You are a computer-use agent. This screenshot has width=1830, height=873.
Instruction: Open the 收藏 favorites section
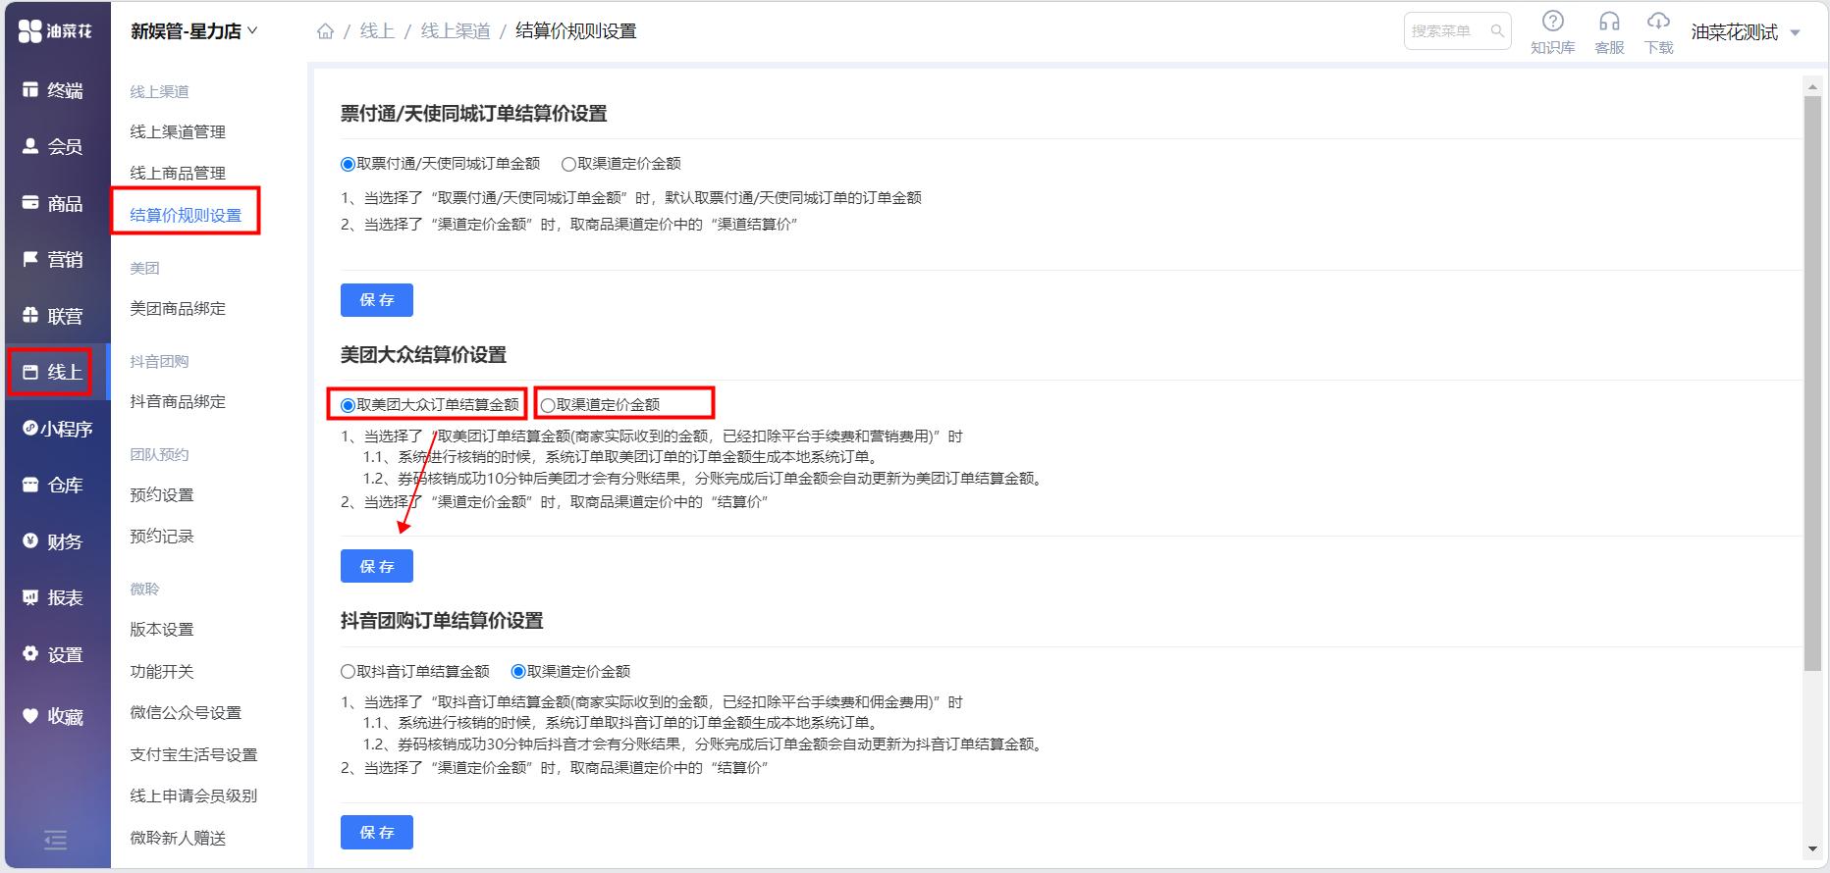click(x=54, y=716)
